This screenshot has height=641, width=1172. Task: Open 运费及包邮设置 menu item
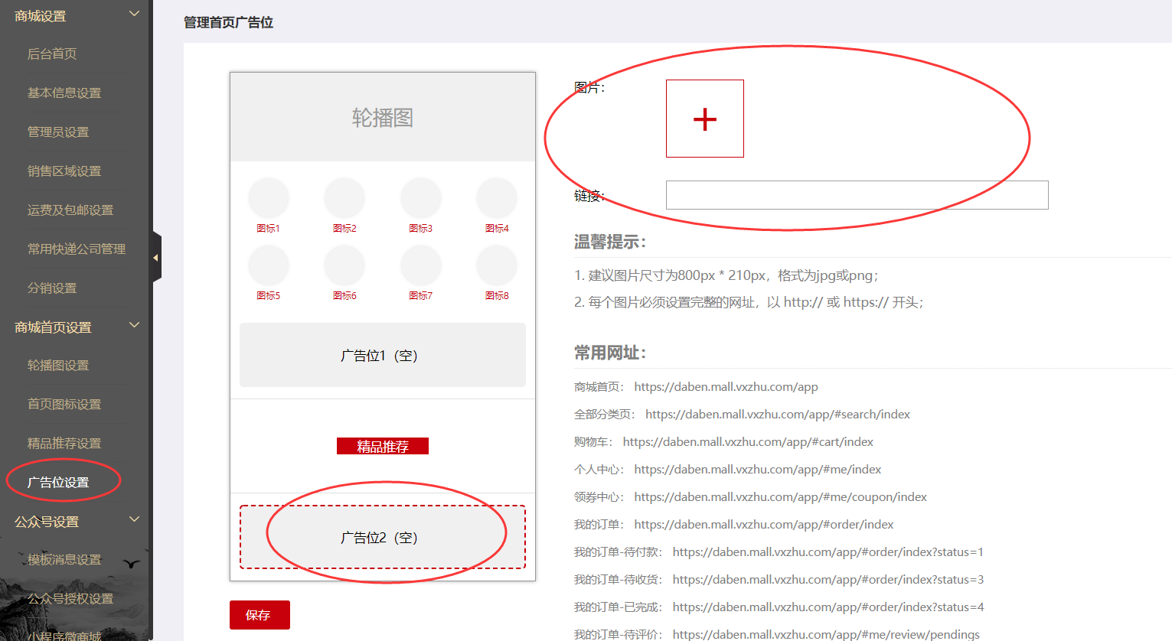(70, 210)
